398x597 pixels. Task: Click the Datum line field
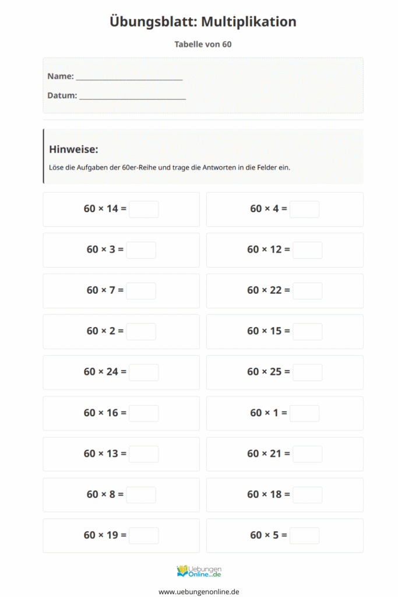coord(132,96)
